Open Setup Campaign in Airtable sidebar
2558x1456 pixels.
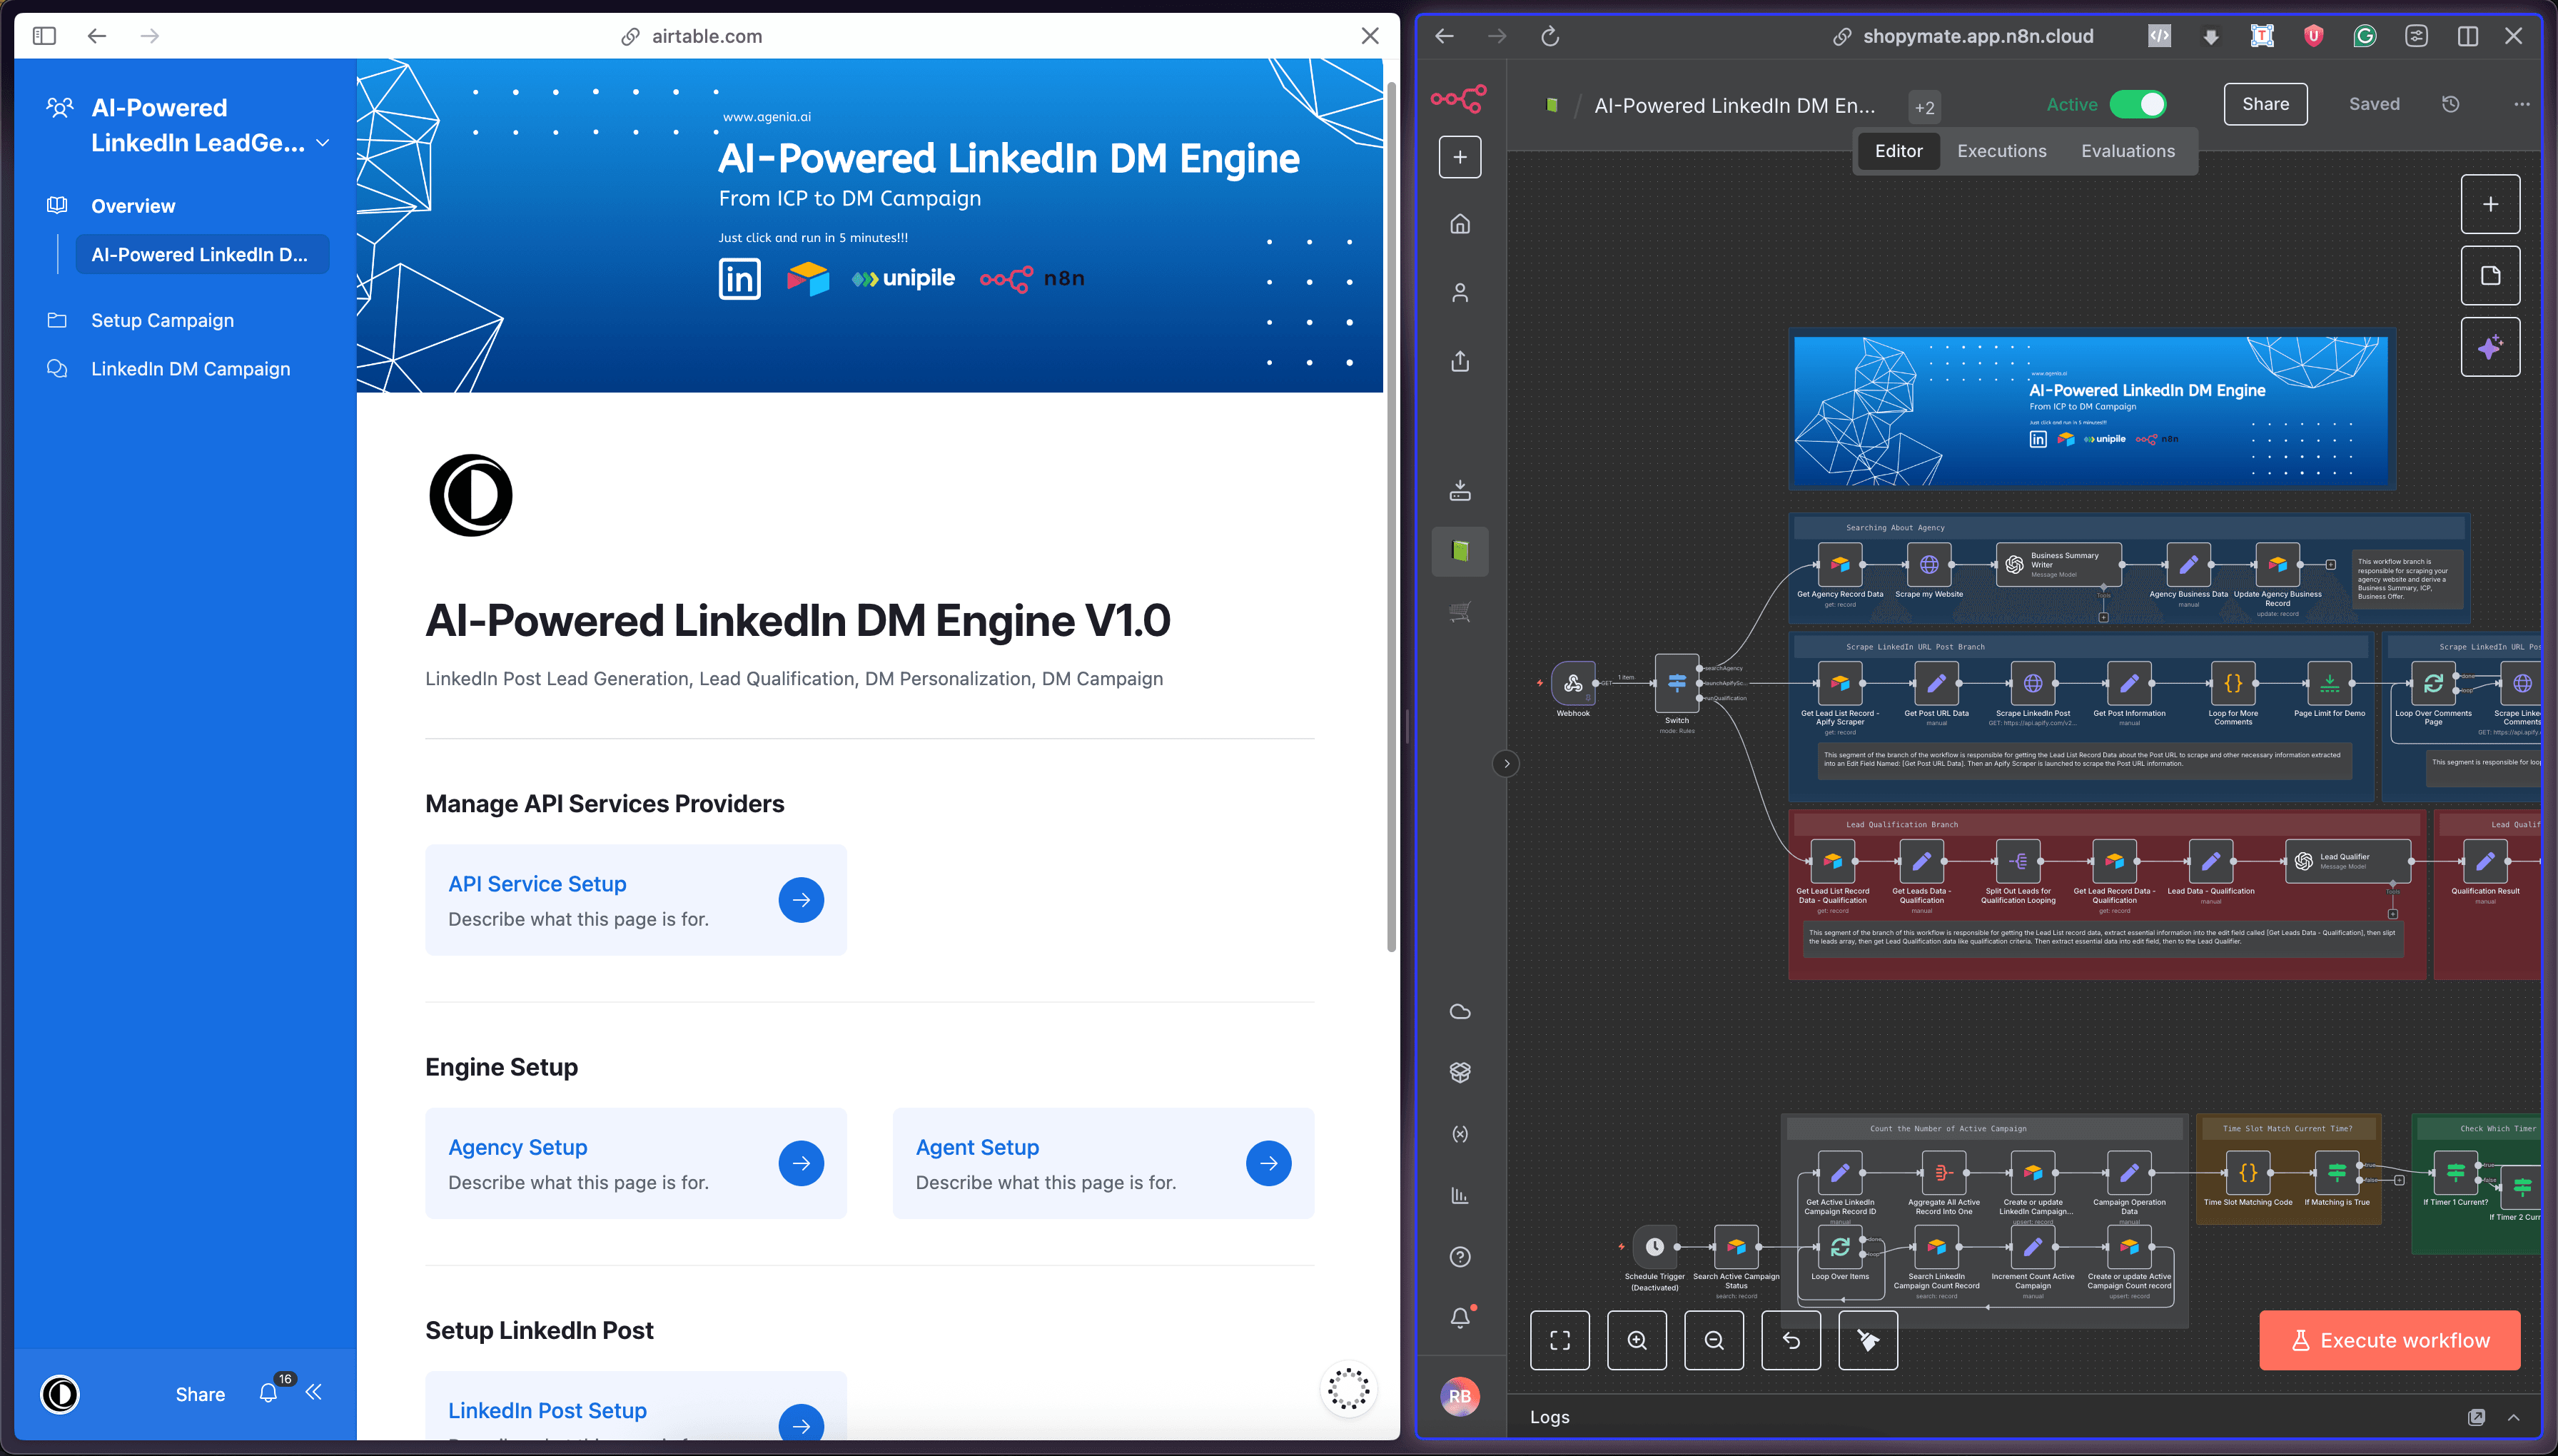click(x=162, y=320)
